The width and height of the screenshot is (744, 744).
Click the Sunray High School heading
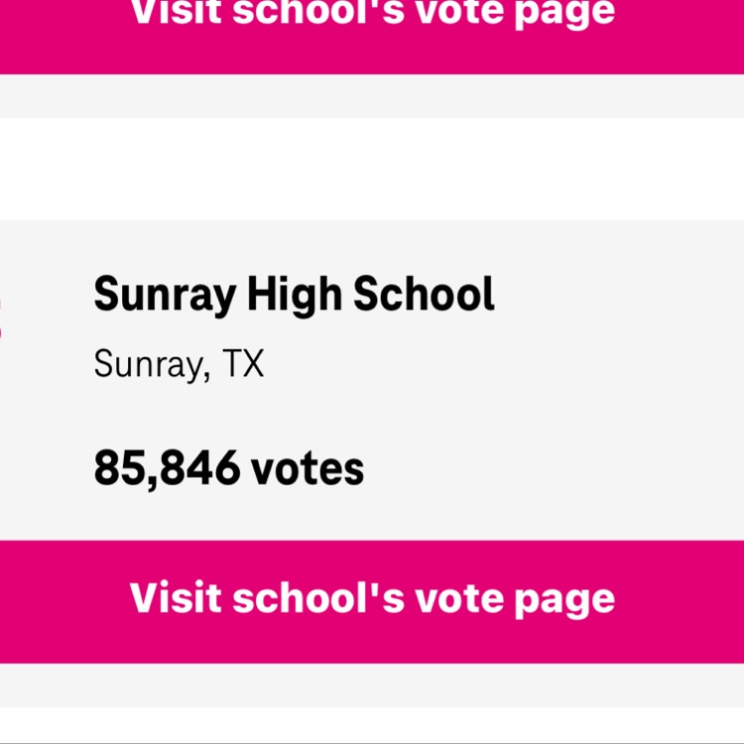[294, 294]
